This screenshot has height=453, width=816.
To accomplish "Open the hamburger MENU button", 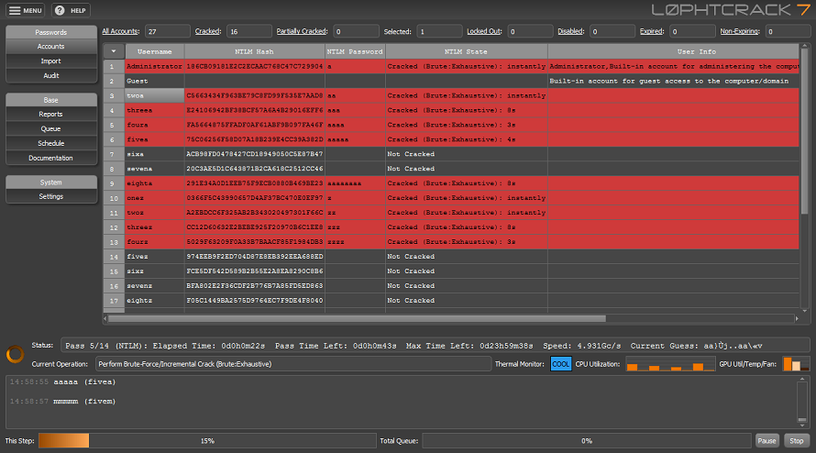I will (x=26, y=10).
